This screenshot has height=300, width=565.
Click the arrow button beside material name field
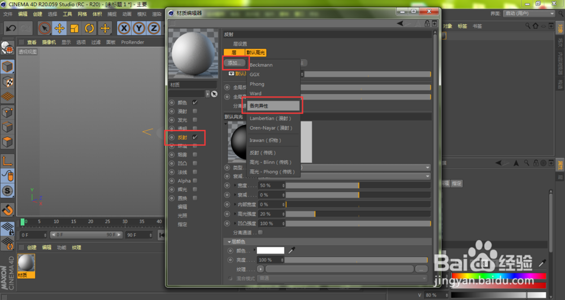pyautogui.click(x=207, y=94)
